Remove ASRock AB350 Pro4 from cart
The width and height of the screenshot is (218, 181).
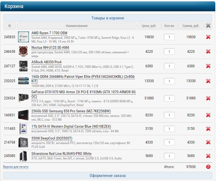tap(208, 66)
